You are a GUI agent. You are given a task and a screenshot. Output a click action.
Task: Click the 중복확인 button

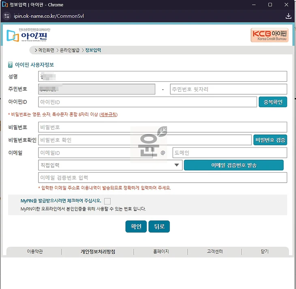pos(272,102)
